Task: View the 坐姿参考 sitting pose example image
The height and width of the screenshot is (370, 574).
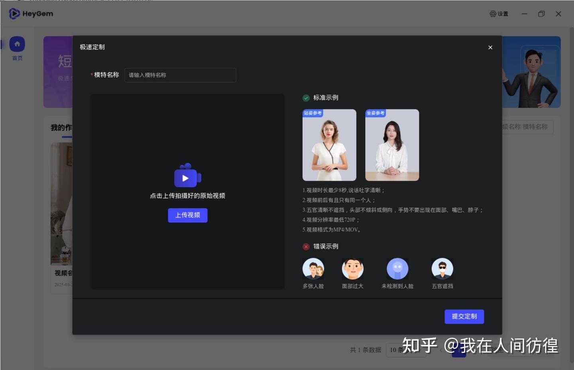Action: pyautogui.click(x=392, y=145)
